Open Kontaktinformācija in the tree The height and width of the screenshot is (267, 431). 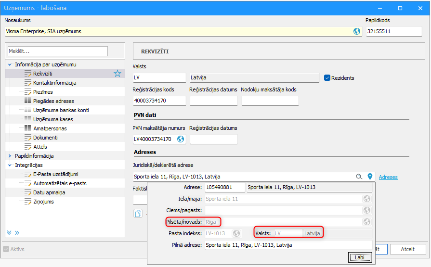(x=55, y=83)
